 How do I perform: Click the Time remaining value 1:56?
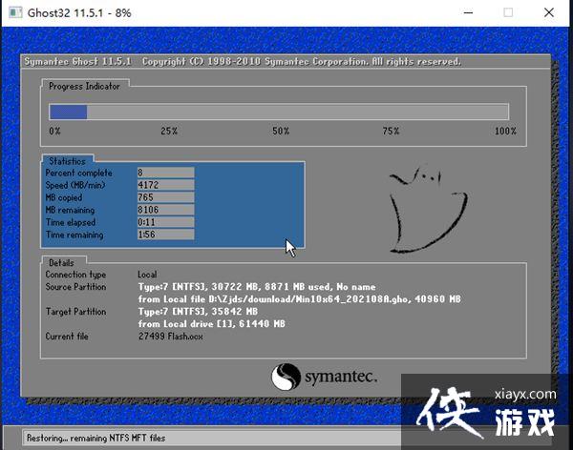[165, 235]
